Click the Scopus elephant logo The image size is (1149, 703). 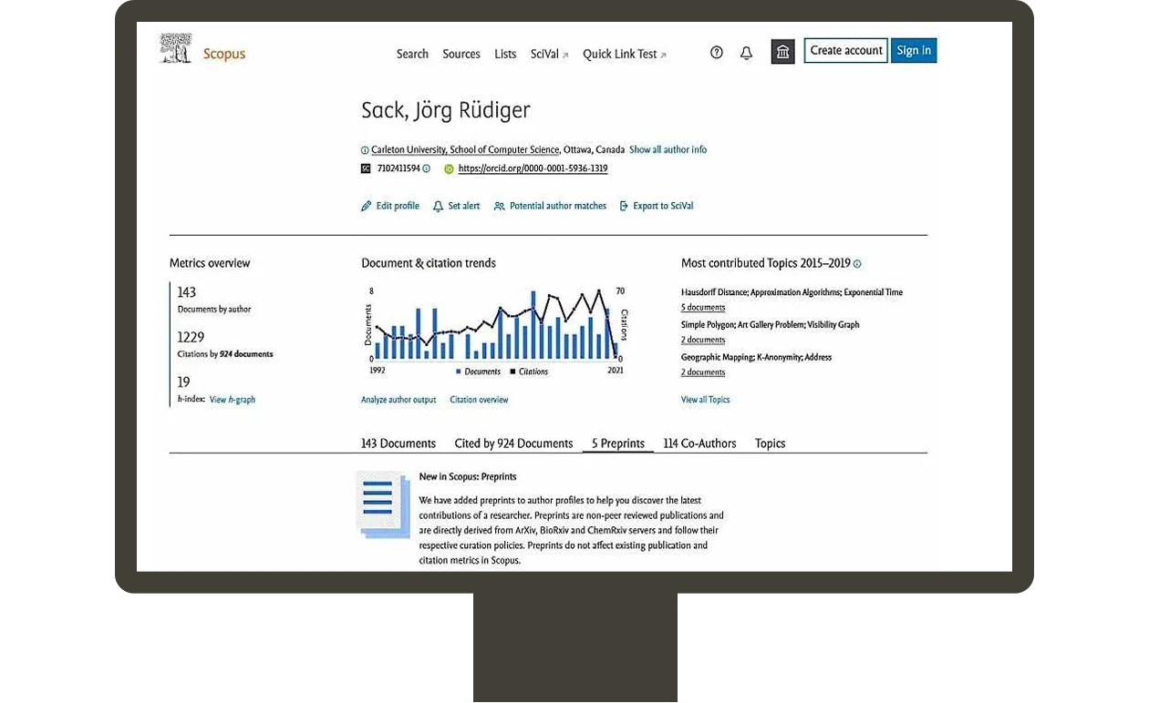[175, 47]
